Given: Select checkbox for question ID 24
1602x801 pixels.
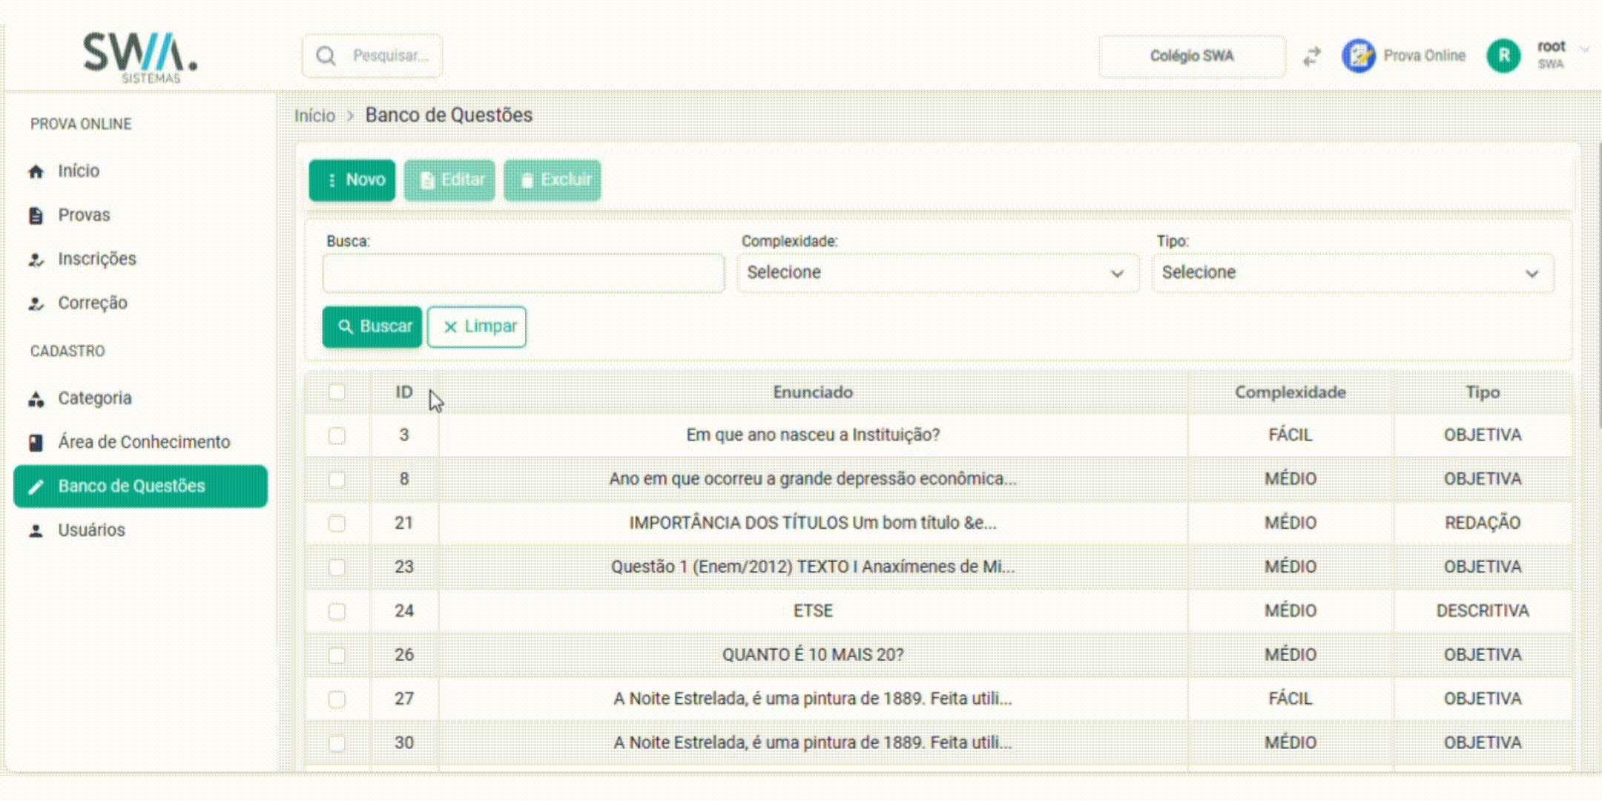Looking at the screenshot, I should pos(337,611).
